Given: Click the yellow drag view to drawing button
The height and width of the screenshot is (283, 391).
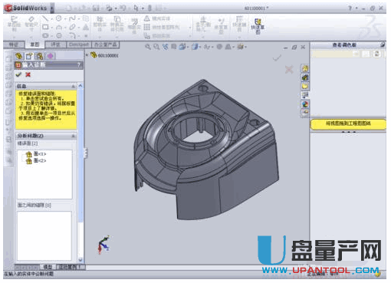Looking at the screenshot, I should click(x=348, y=123).
